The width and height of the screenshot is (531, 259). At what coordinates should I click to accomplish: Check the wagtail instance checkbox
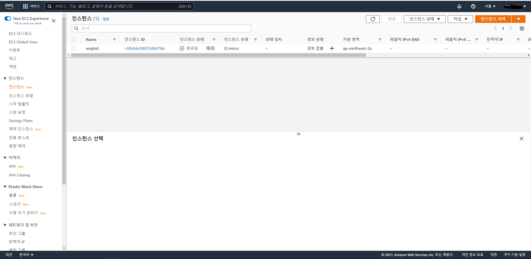tap(74, 48)
